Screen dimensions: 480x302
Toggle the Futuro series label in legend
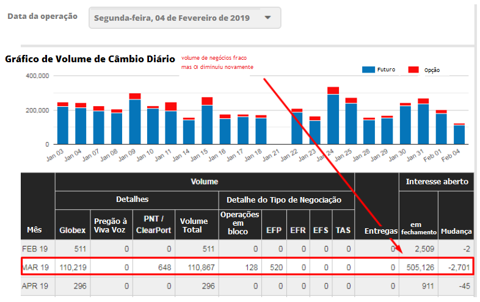386,70
